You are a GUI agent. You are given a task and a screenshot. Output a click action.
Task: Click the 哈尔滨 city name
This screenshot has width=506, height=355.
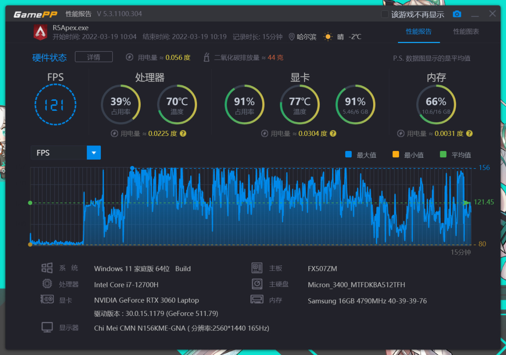coord(307,37)
